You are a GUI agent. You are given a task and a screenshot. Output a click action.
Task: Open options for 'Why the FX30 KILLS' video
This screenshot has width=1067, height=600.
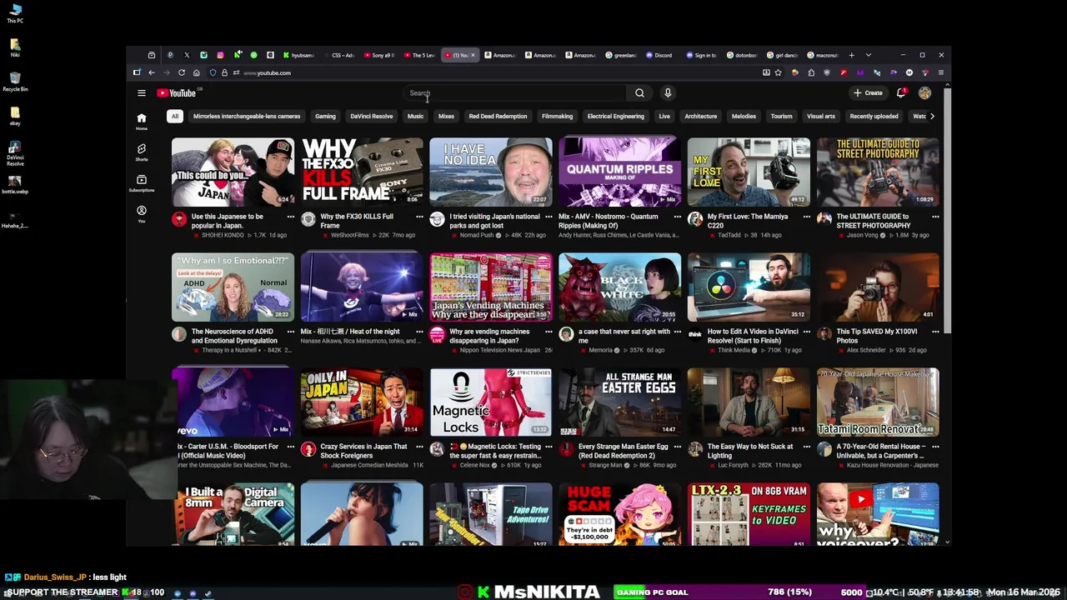tap(419, 217)
